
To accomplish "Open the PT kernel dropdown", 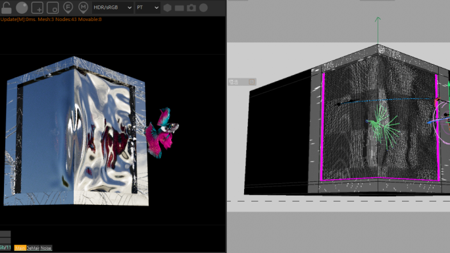I will 147,8.
